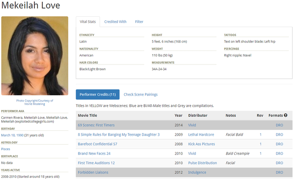
Task: Select the 2008-2010 years active text
Action: [x=30, y=176]
